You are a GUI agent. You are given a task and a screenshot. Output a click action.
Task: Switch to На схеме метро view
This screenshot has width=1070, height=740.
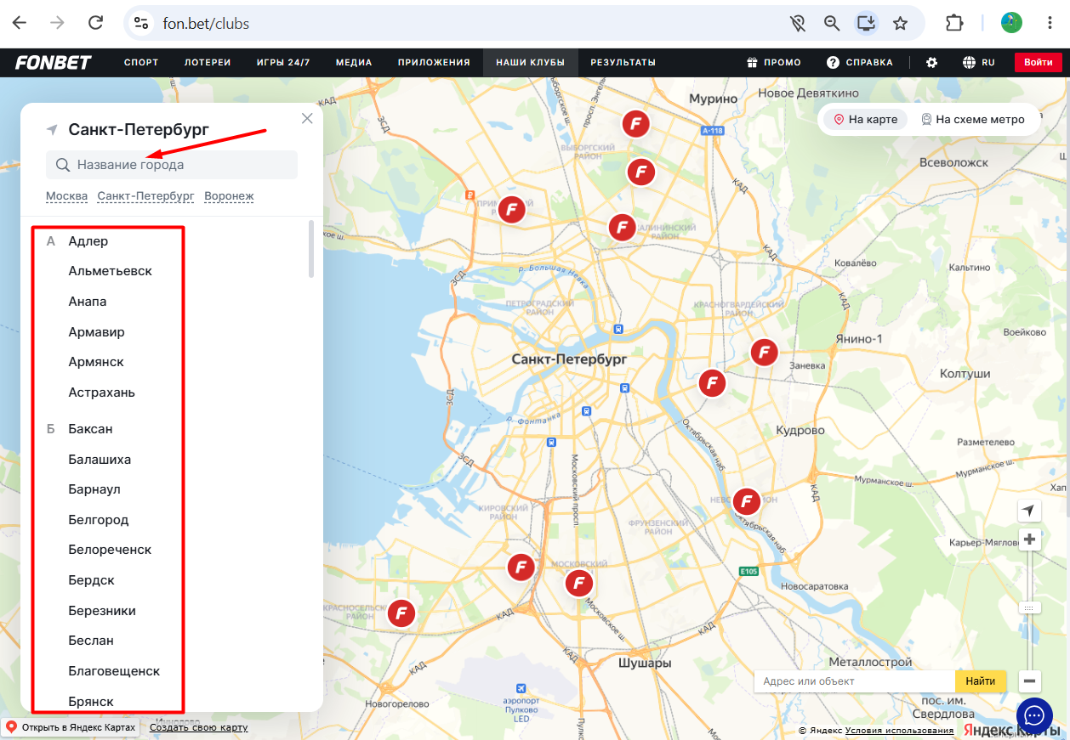pos(973,120)
